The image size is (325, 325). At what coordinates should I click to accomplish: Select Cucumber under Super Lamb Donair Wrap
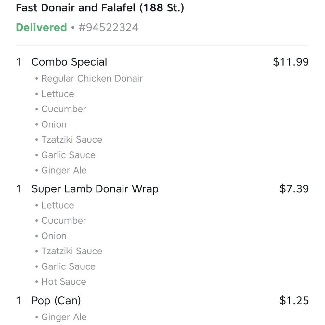click(x=64, y=221)
